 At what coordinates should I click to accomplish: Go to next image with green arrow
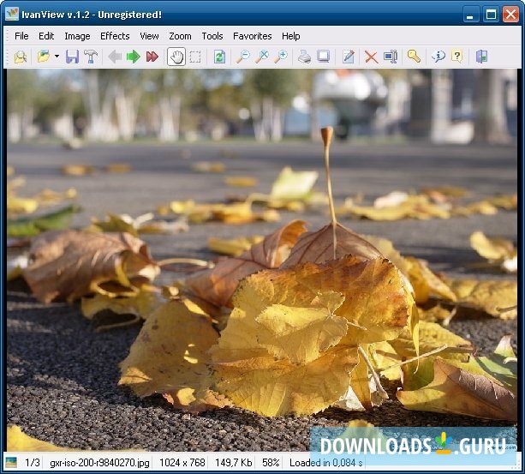click(x=133, y=57)
